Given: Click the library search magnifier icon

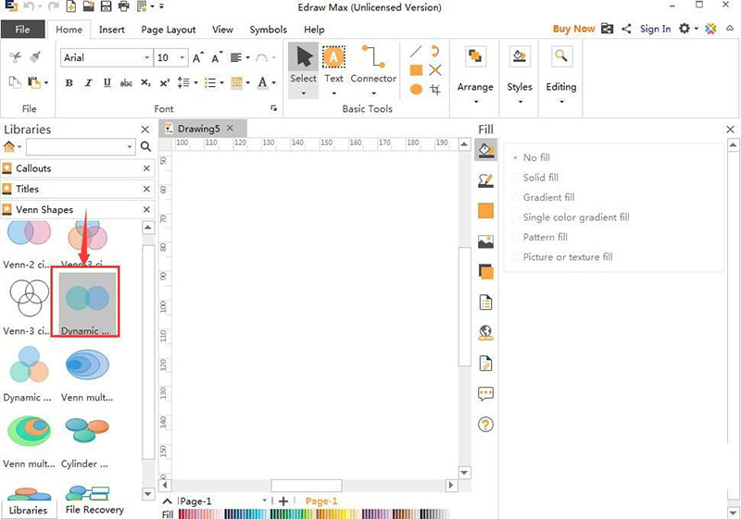Looking at the screenshot, I should 145,147.
